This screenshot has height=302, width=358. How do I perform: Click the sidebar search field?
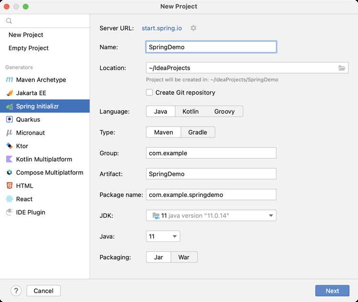pyautogui.click(x=45, y=21)
